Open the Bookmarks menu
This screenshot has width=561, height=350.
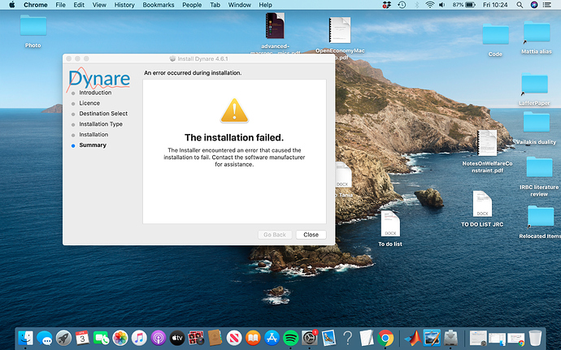pos(159,5)
